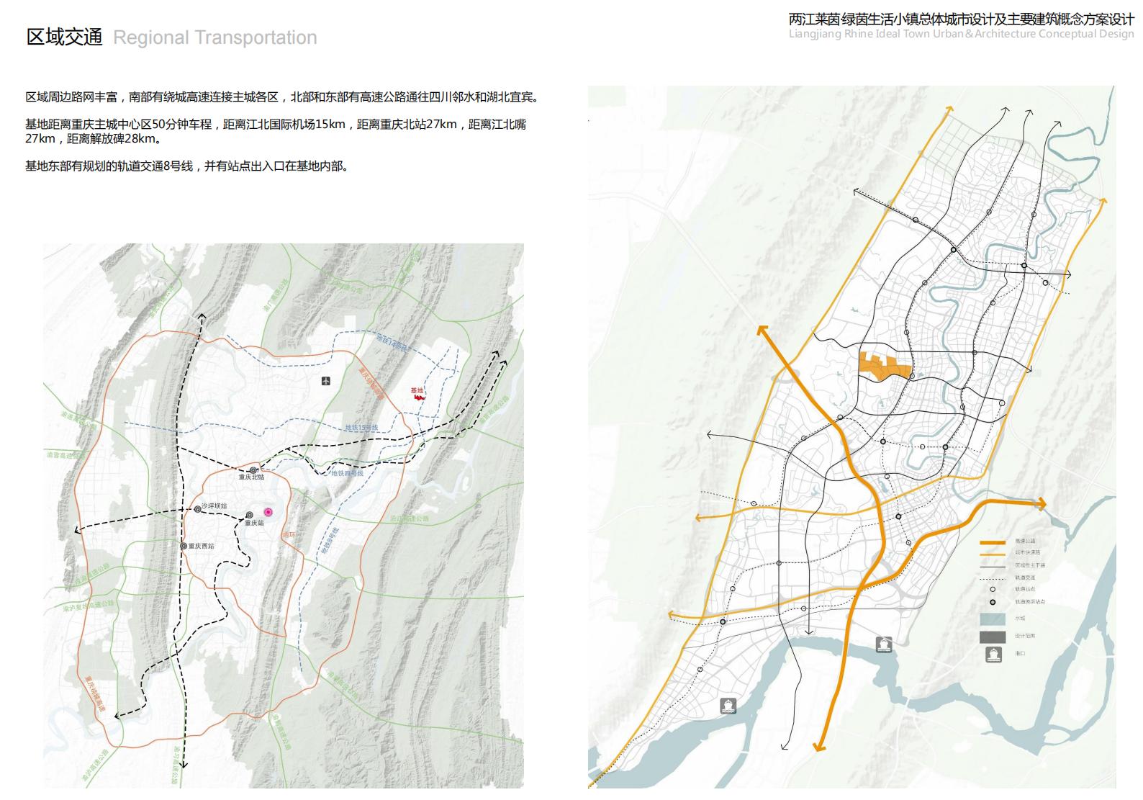
Task: Click the thick orange expressway legend swatch
Action: point(993,541)
